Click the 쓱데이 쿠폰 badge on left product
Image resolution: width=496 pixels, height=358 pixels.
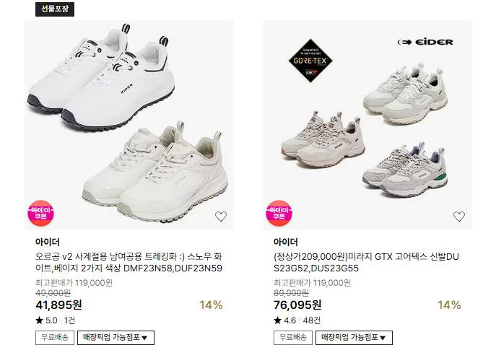[41, 213]
